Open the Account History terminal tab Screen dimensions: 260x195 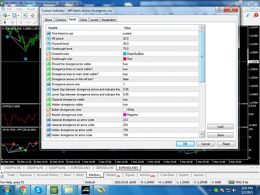point(47,175)
